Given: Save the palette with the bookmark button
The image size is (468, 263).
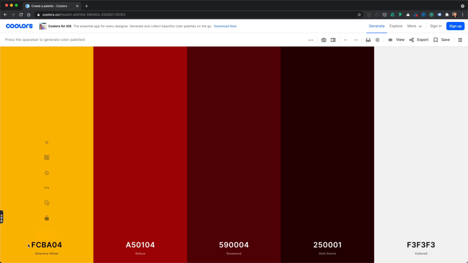Looking at the screenshot, I should (x=442, y=40).
